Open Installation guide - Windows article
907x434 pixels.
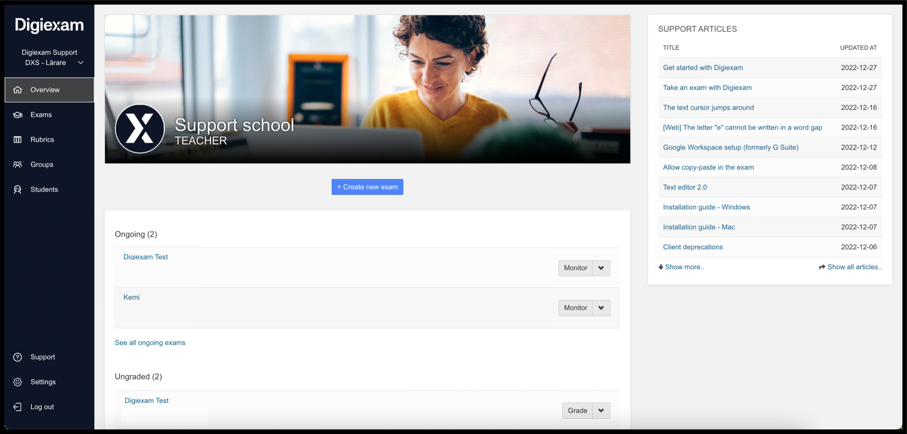[706, 207]
